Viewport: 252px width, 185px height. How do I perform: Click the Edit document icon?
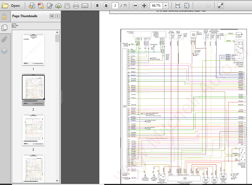(50, 6)
